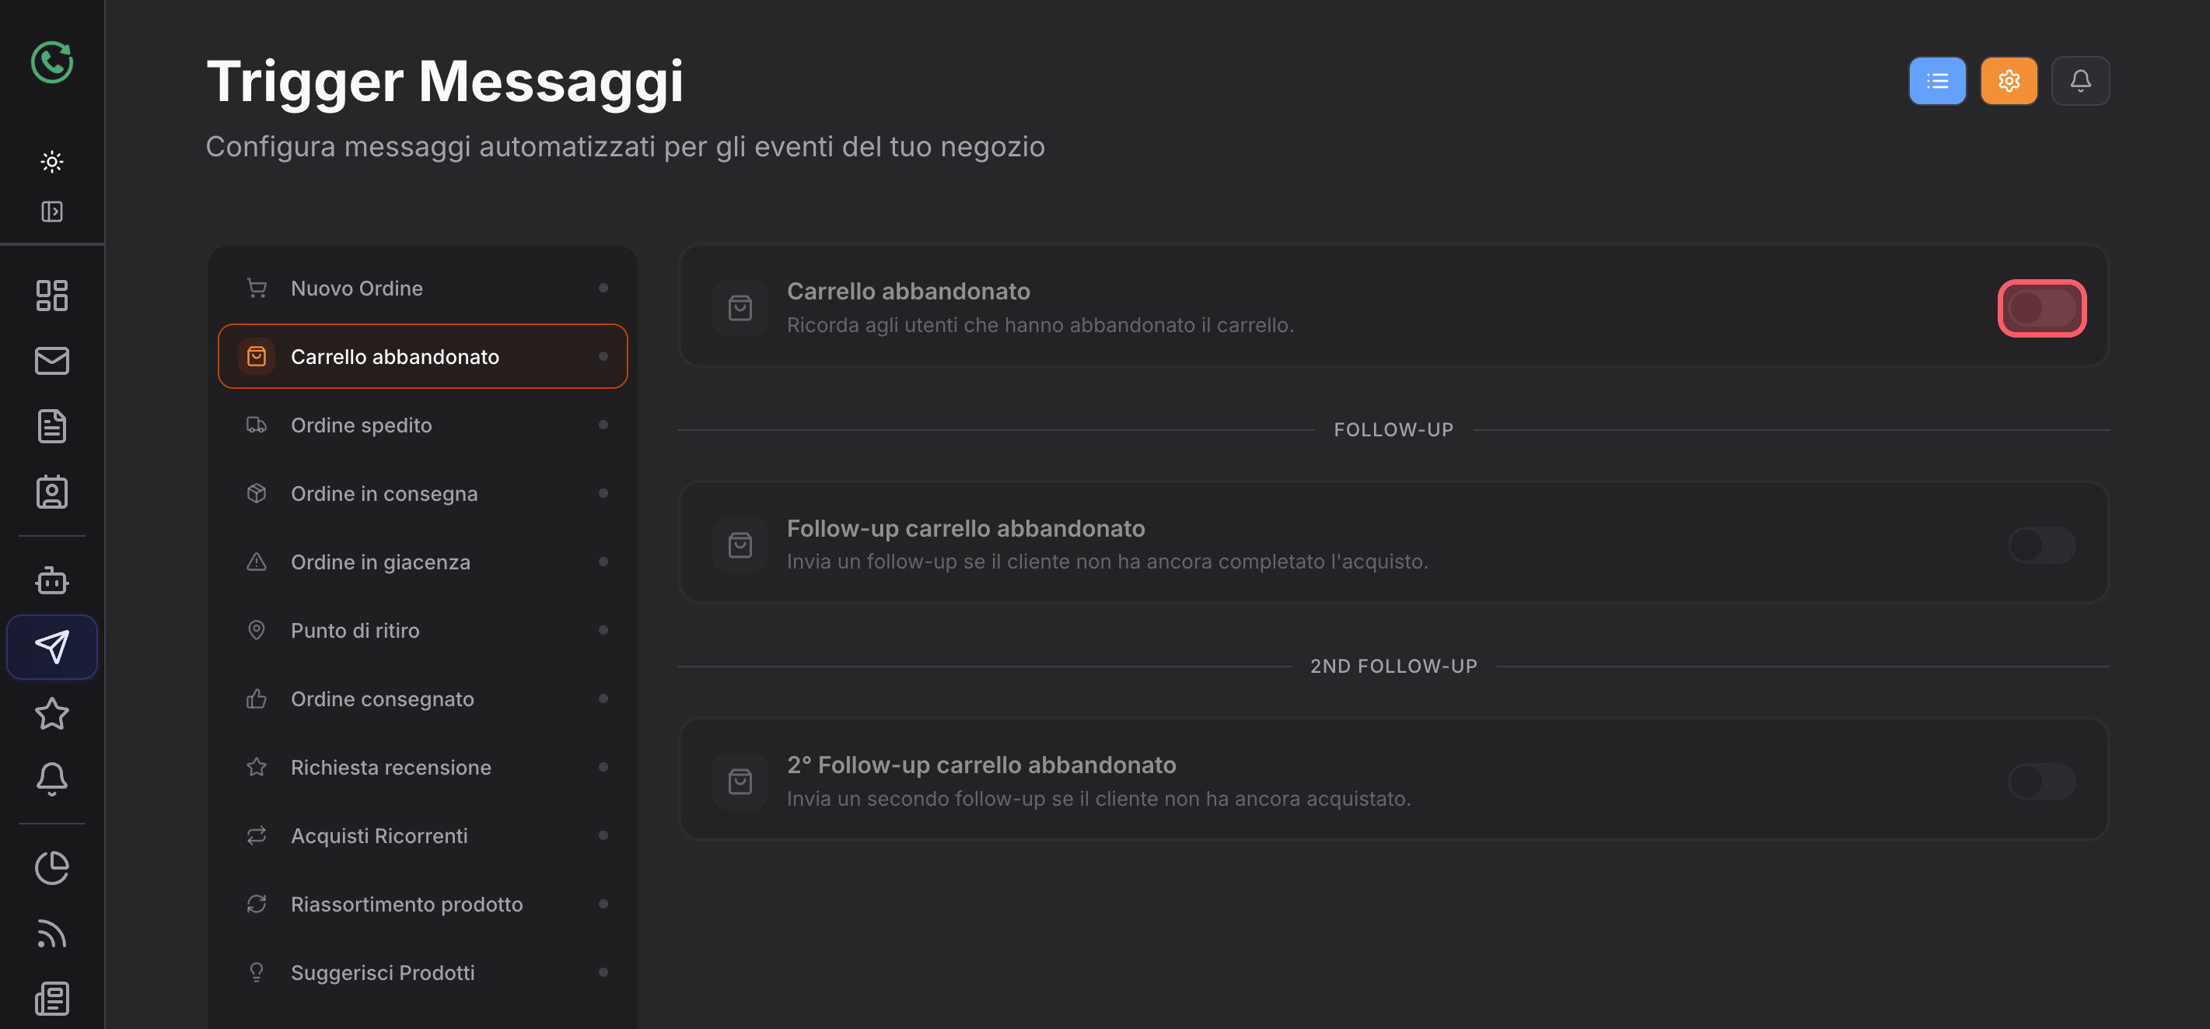Enable Follow-up carrello abbandonato switch
This screenshot has width=2210, height=1029.
point(2041,545)
